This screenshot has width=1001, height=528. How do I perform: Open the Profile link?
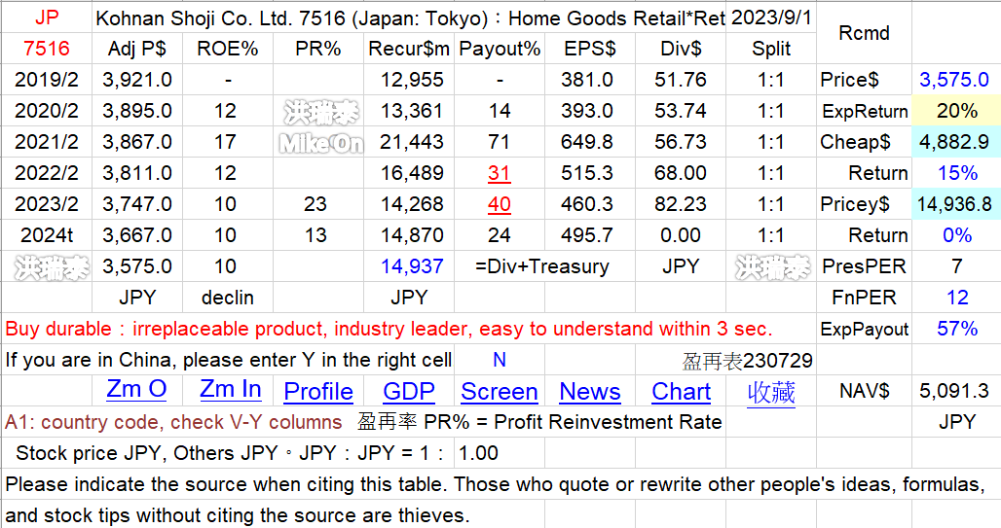pos(317,392)
